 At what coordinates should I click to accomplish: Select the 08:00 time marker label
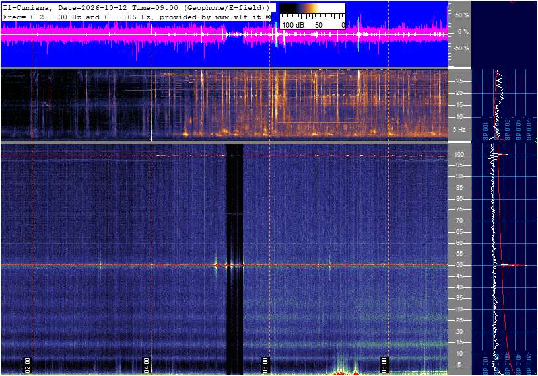384,365
